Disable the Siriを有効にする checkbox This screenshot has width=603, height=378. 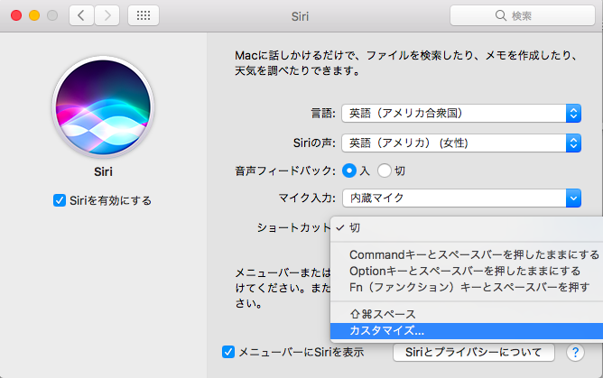[60, 200]
